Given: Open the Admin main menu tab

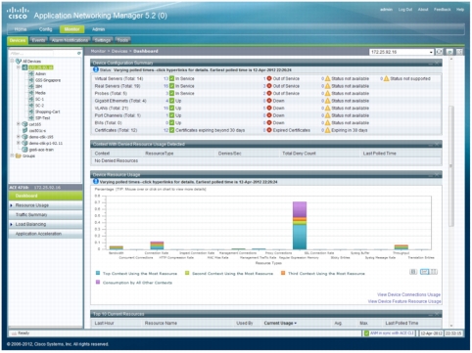Looking at the screenshot, I should (98, 29).
